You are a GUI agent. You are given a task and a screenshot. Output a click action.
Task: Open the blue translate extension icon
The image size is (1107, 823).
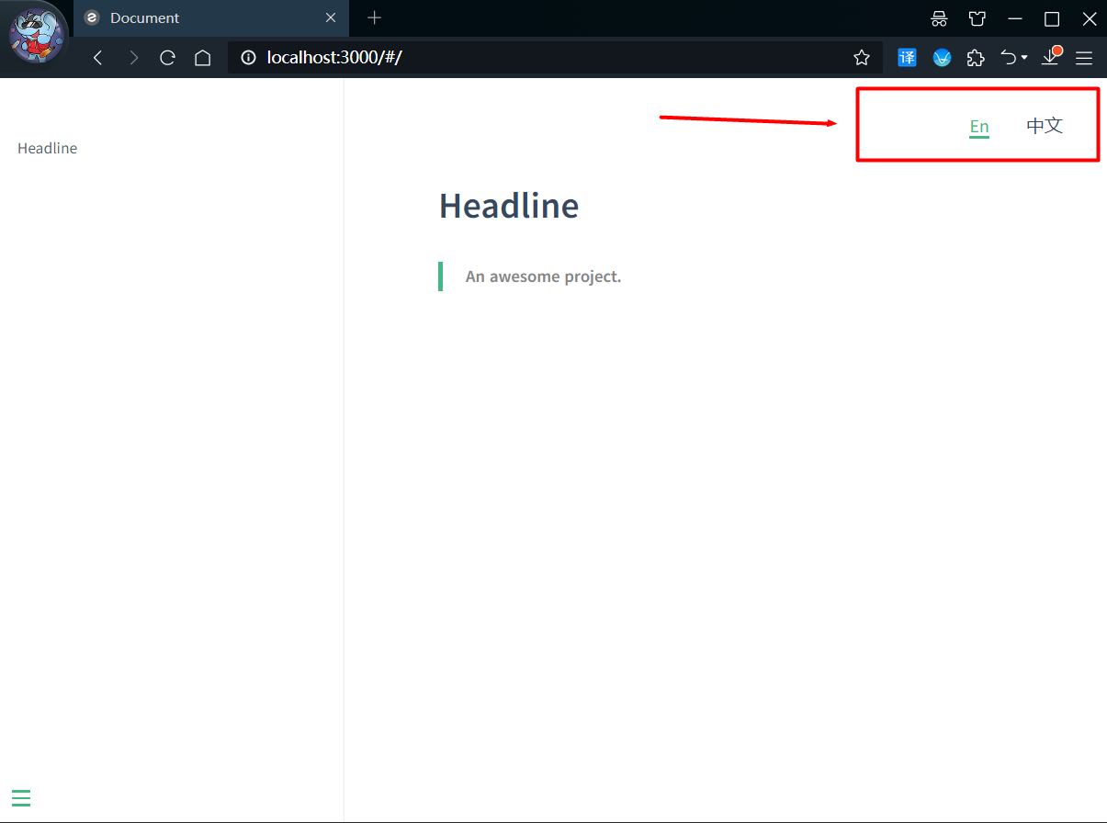coord(907,58)
